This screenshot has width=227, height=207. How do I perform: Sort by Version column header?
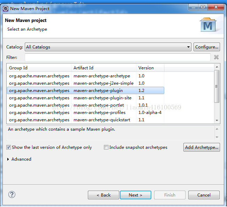(x=150, y=68)
